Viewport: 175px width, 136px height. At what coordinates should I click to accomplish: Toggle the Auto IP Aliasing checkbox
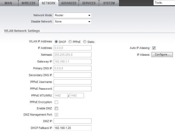[154, 48]
